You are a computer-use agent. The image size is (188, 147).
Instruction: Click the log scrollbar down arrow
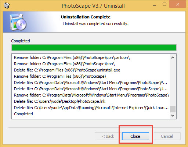pyautogui.click(x=173, y=115)
